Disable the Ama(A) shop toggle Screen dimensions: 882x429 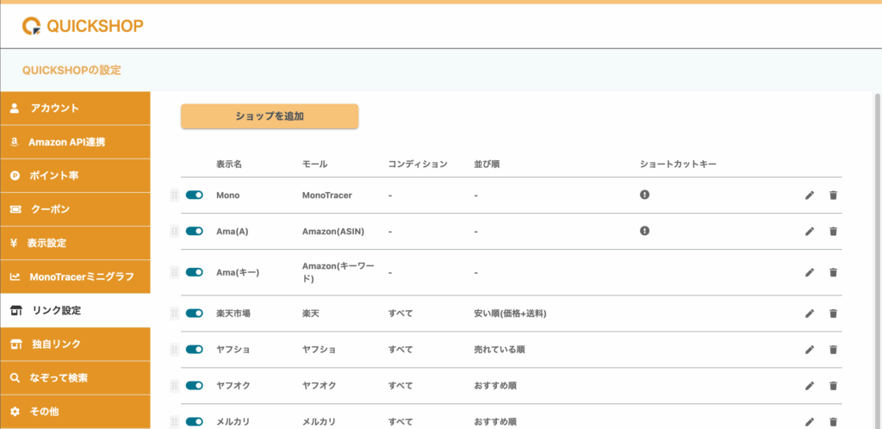click(x=194, y=231)
